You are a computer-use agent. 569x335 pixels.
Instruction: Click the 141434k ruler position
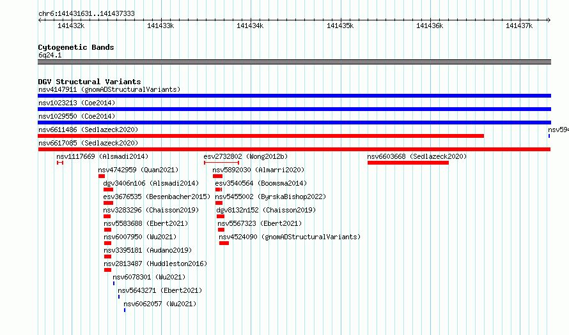pyautogui.click(x=250, y=26)
